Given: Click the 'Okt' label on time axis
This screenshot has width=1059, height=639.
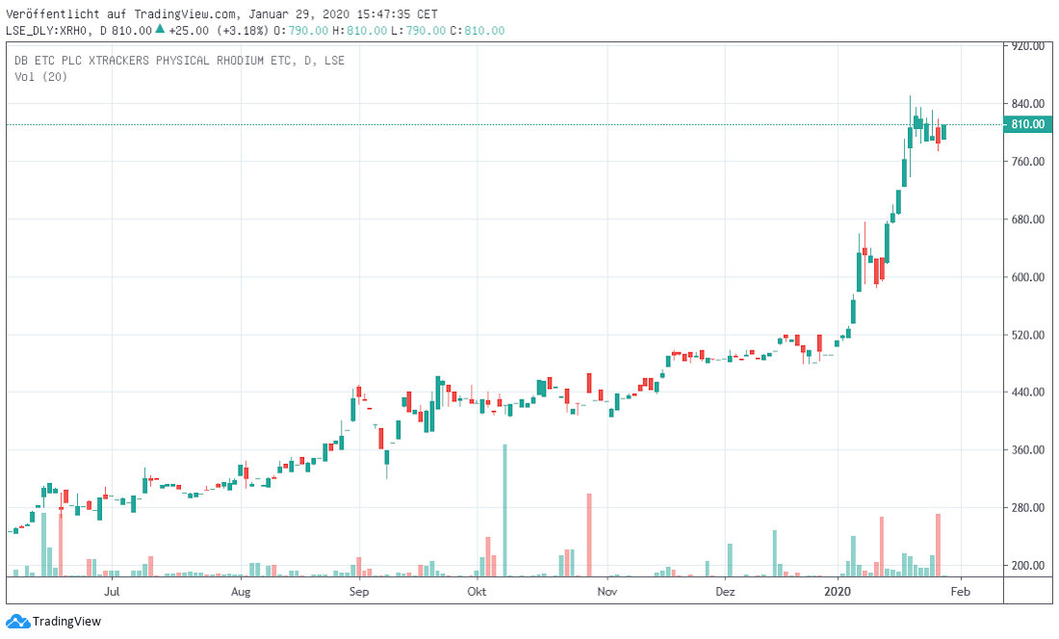Looking at the screenshot, I should coord(477,591).
